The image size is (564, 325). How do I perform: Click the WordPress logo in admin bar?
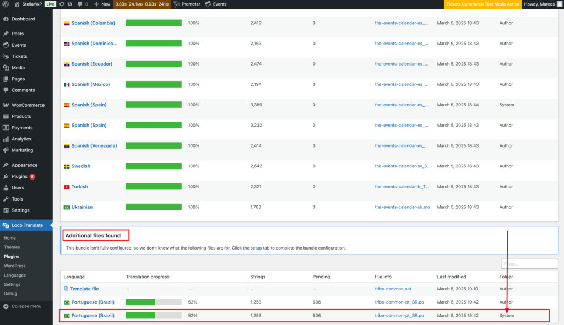coord(6,4)
